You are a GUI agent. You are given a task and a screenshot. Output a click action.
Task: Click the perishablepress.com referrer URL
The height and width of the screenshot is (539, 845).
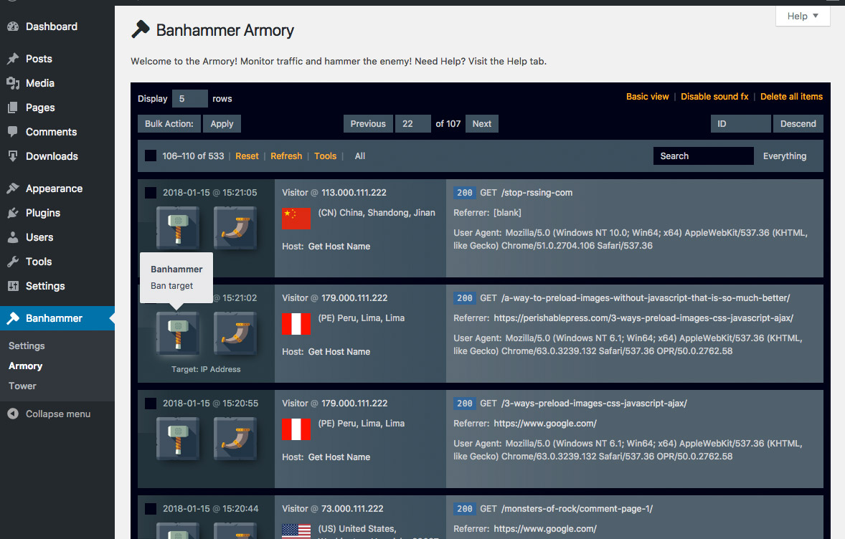pos(643,318)
